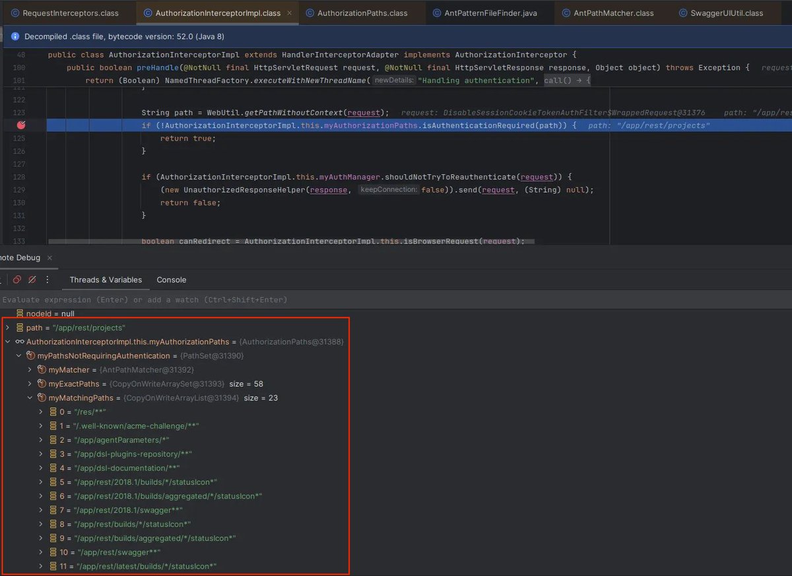Viewport: 792px width, 576px height.
Task: Click the glasses watch icon for myAuthorizationPaths
Action: point(20,342)
